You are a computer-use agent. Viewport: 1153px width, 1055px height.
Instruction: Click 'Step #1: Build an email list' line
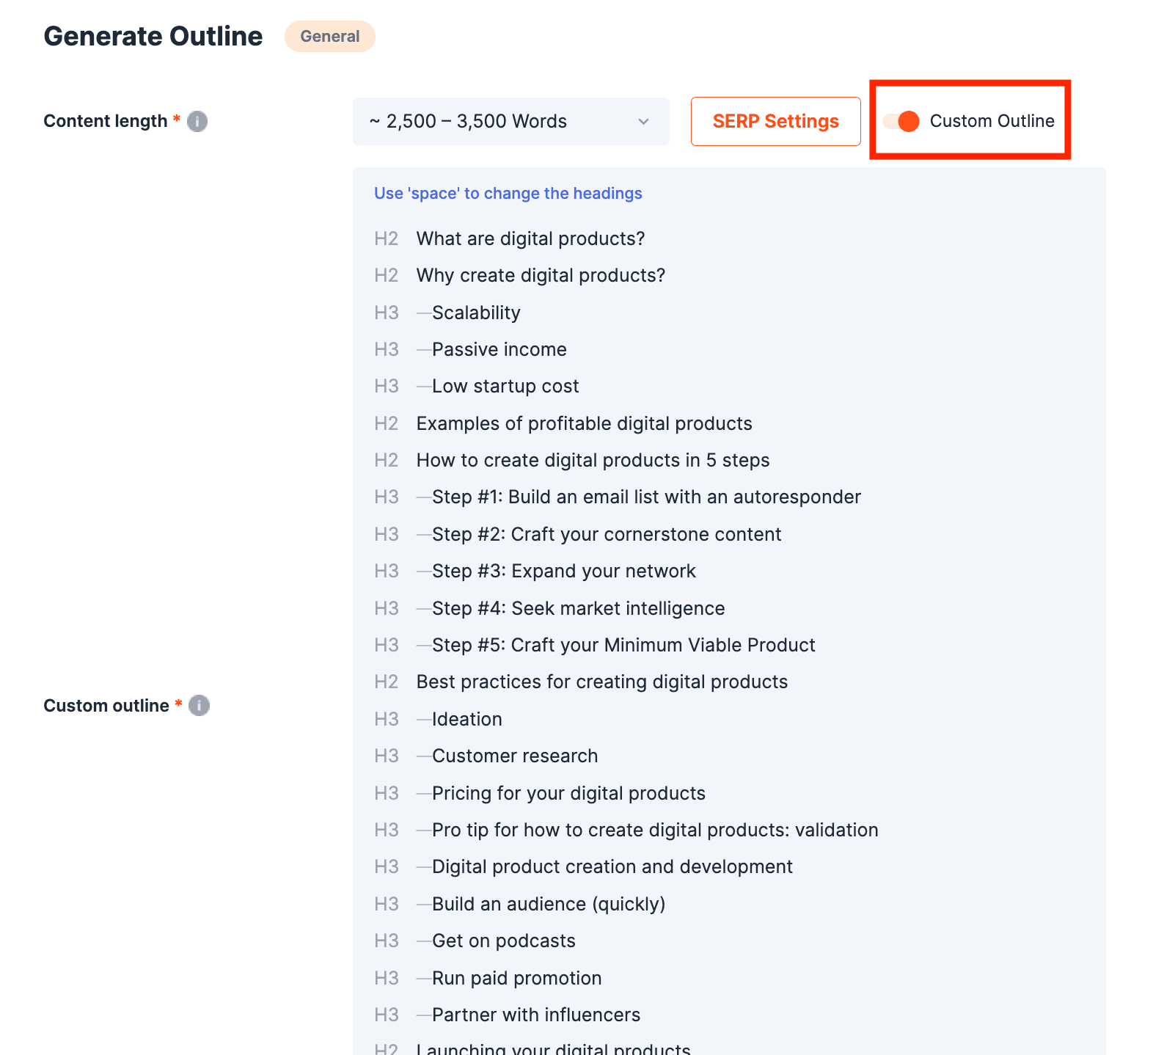click(x=646, y=497)
